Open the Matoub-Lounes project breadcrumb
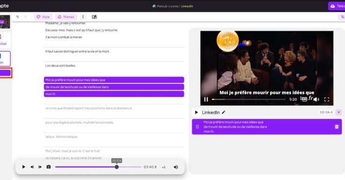The image size is (345, 180). point(167,6)
